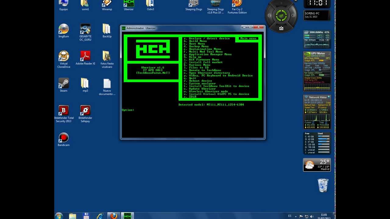Click 'c. Root Menu' console line
This screenshot has width=390, height=219.
[194, 44]
